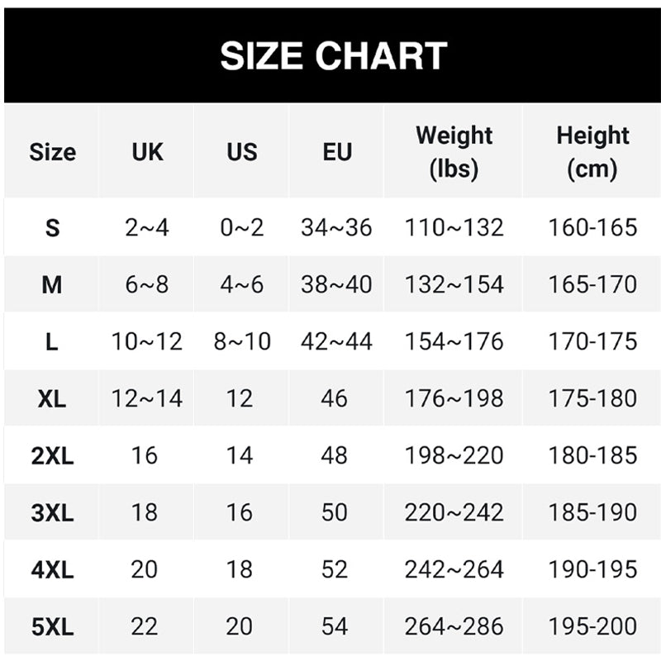Select the Weight (lbs) column header

click(454, 152)
